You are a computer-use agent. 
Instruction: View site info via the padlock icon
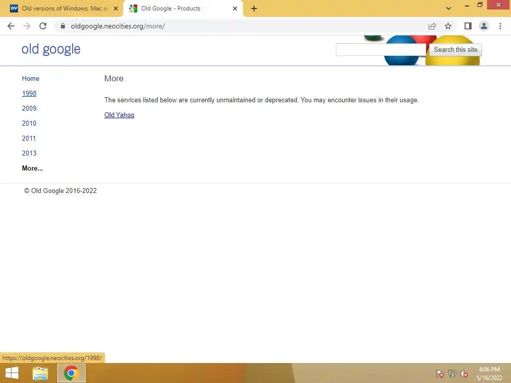(63, 26)
